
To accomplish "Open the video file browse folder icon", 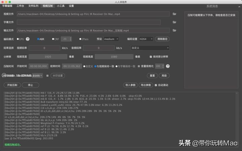I will tap(174, 14).
